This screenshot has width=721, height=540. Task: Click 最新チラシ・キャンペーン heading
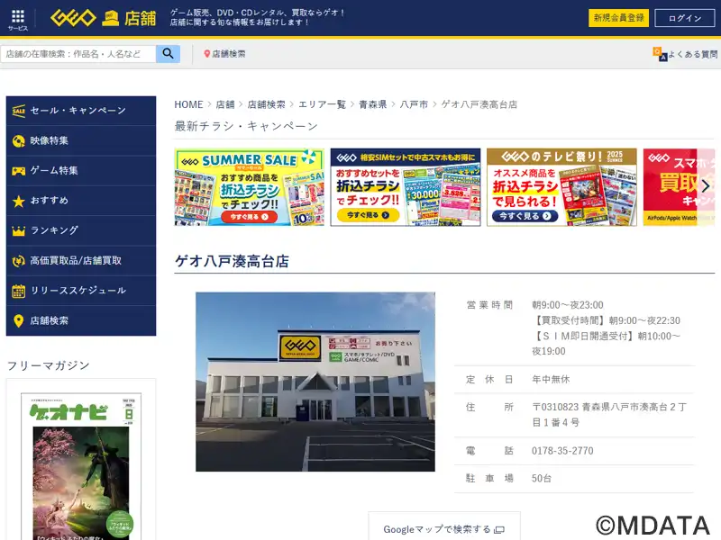tap(246, 126)
